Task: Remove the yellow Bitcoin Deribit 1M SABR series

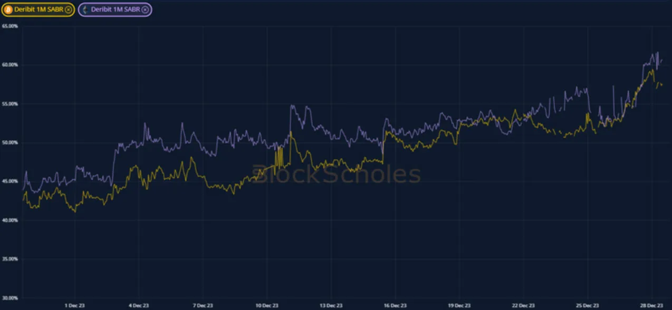Action: pyautogui.click(x=68, y=9)
